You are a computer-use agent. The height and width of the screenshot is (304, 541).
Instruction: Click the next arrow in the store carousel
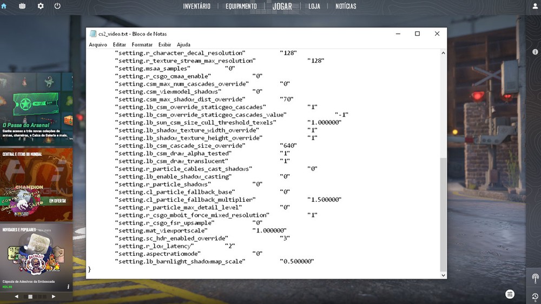click(x=54, y=296)
